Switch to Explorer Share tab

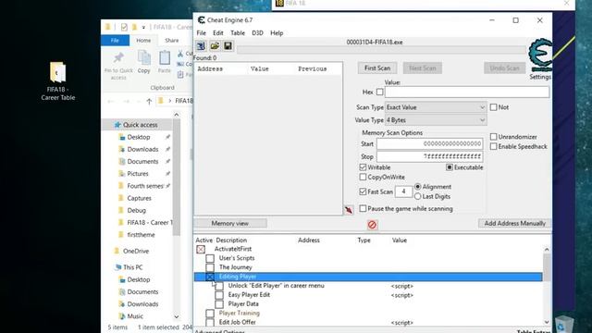[172, 41]
